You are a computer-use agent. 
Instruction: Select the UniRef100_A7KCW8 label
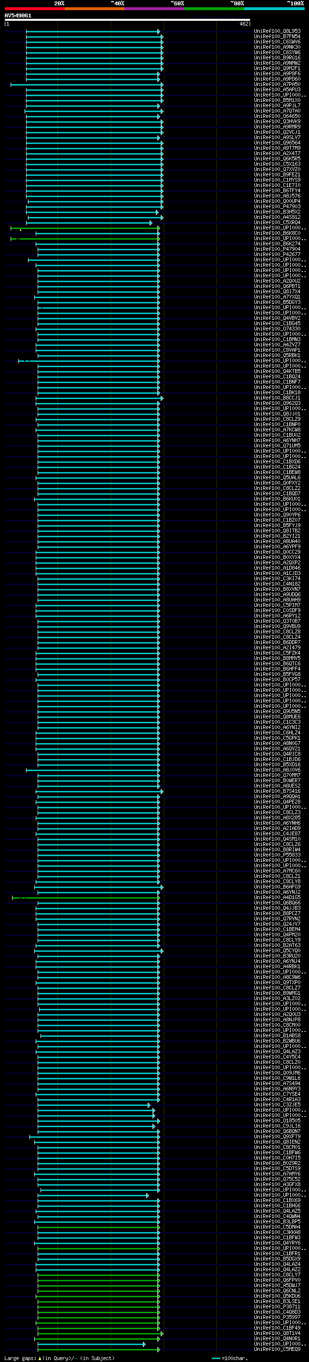click(x=277, y=430)
